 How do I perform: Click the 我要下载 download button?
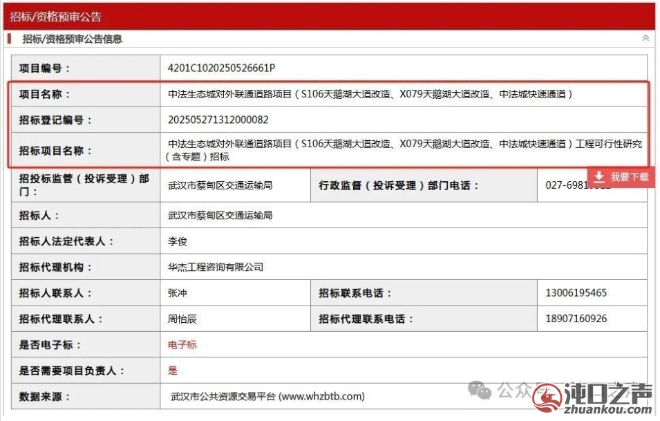pyautogui.click(x=621, y=177)
